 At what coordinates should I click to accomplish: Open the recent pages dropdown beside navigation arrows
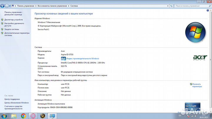[10, 6]
